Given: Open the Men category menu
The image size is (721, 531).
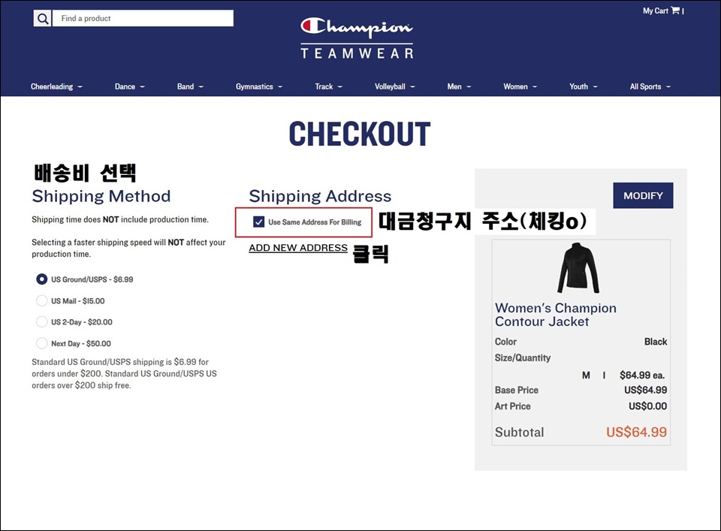Looking at the screenshot, I should pos(460,86).
